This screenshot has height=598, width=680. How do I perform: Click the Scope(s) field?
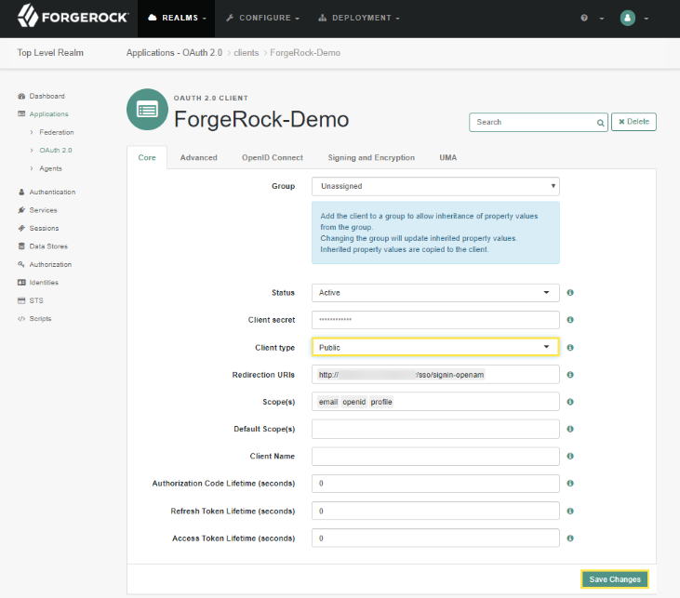[435, 402]
